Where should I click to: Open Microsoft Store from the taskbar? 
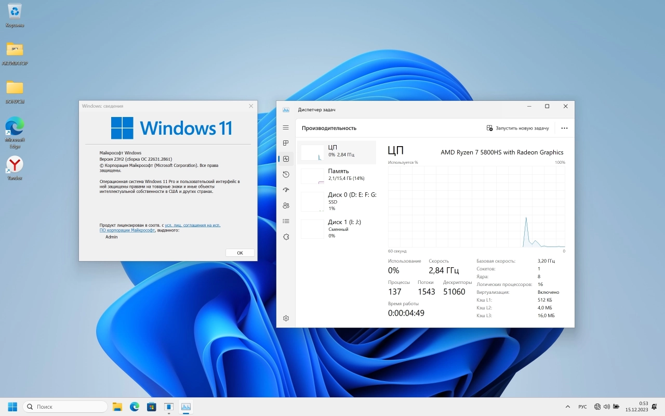[152, 407]
